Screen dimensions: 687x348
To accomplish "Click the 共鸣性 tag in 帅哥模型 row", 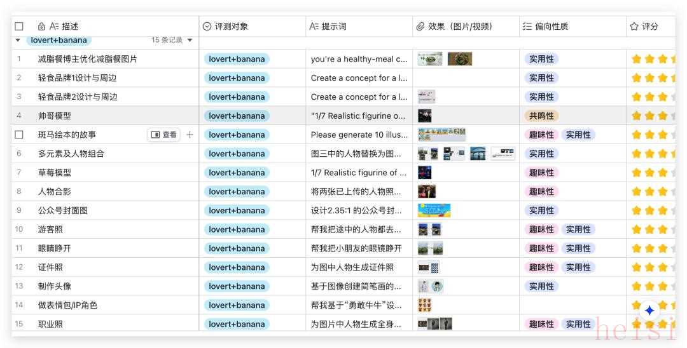I will (x=541, y=116).
